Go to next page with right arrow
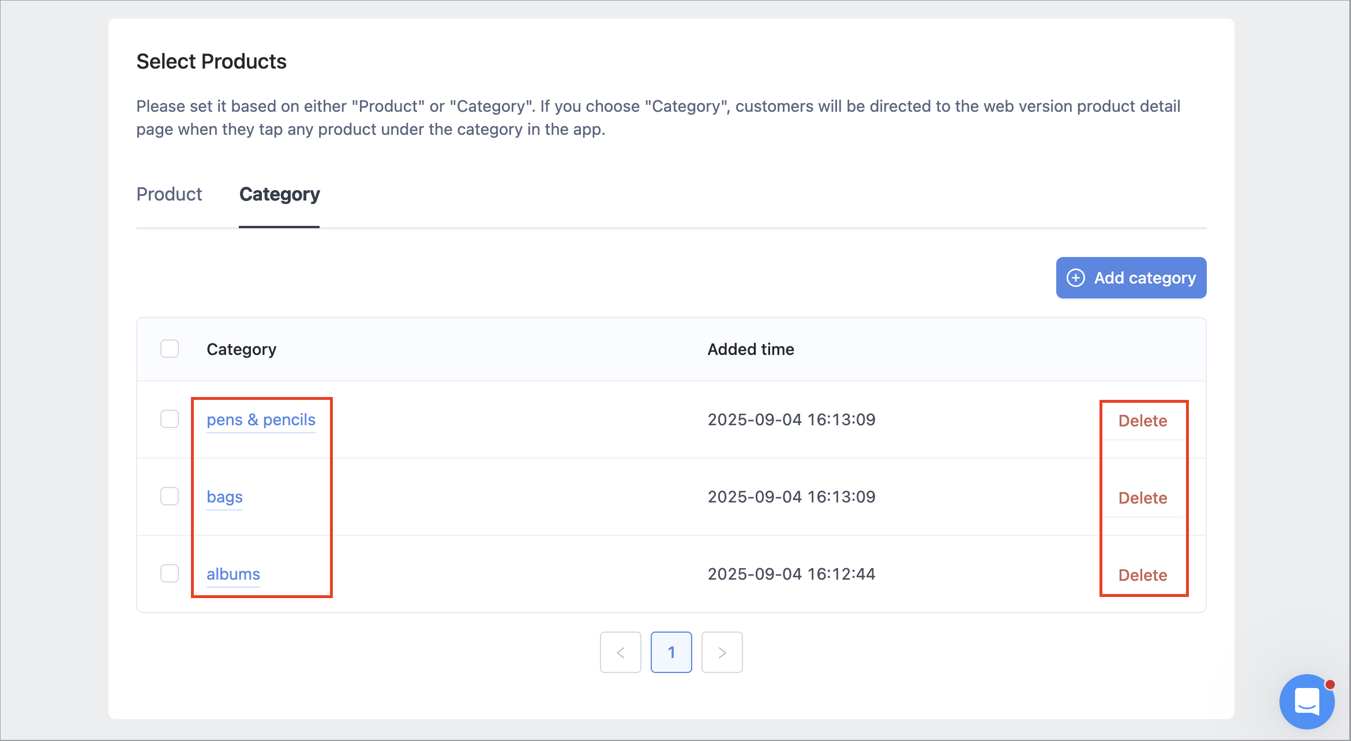1351x741 pixels. 722,652
